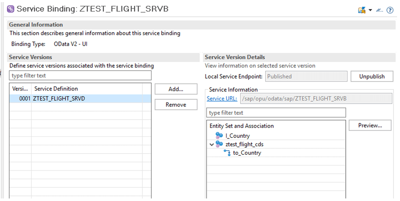Select the I_Country entity set

click(238, 136)
